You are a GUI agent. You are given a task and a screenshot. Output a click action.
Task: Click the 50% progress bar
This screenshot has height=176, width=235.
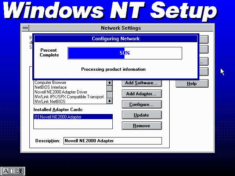pos(125,53)
